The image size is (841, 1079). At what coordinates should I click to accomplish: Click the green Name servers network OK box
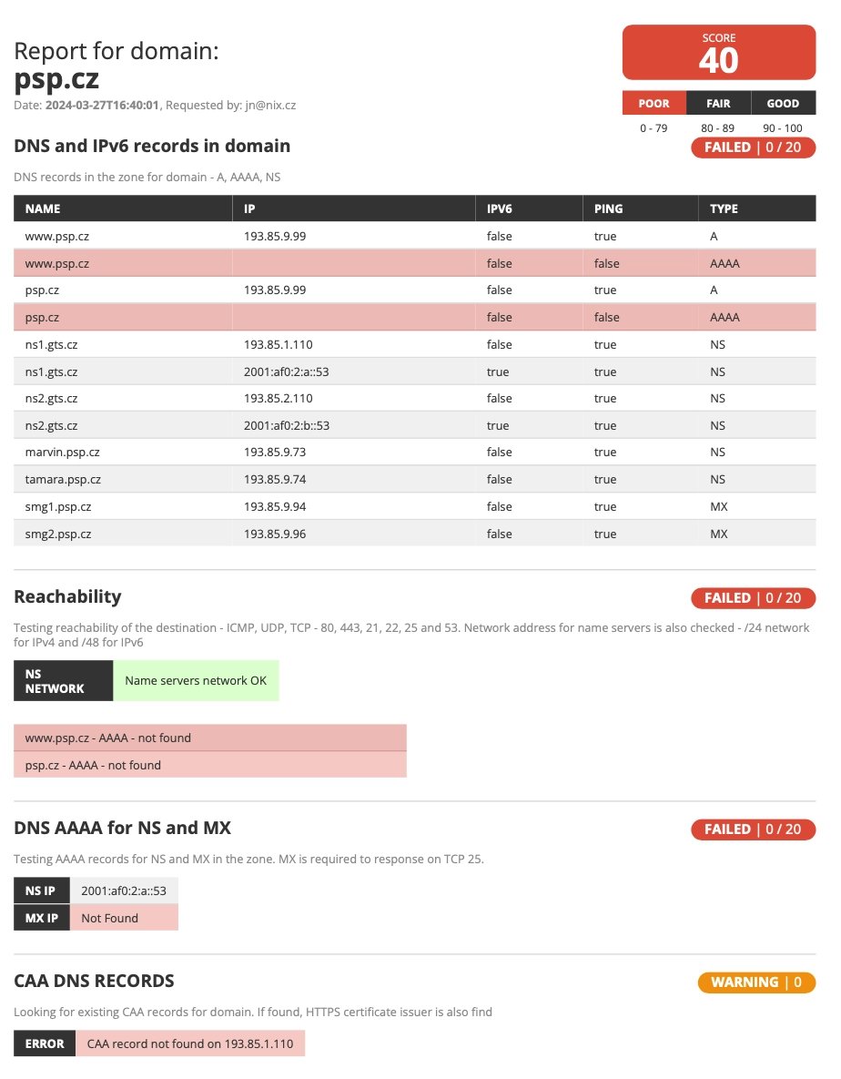pos(196,681)
